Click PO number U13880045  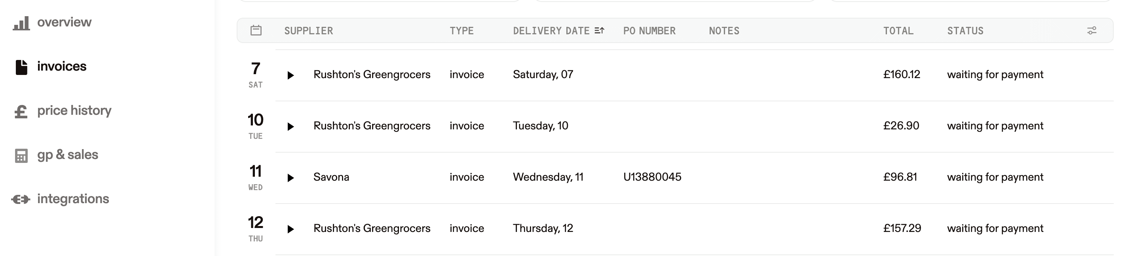click(652, 177)
